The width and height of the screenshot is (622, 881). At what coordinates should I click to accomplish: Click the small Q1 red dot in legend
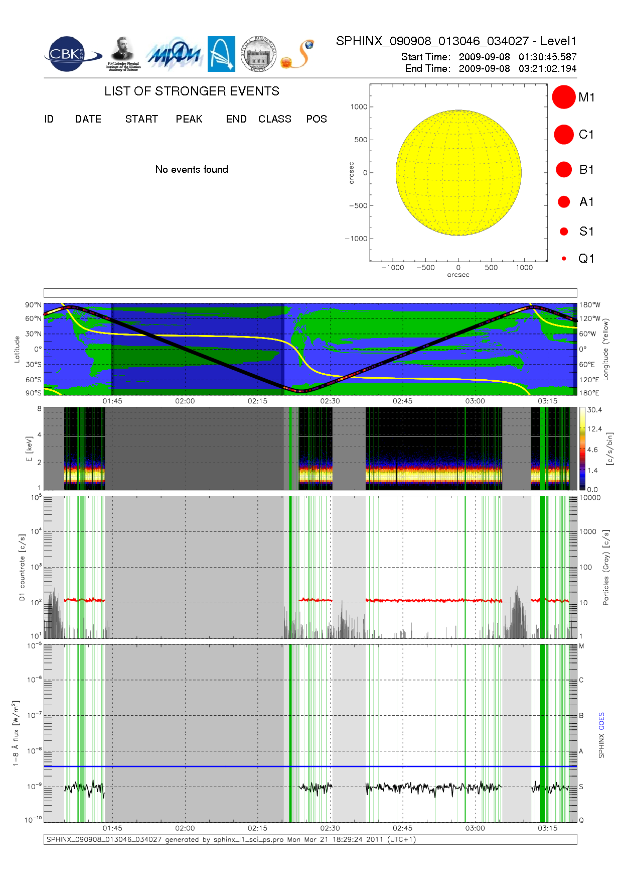[x=564, y=258]
